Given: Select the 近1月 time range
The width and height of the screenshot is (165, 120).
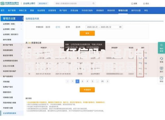Looking at the screenshot, I should click(68, 27).
